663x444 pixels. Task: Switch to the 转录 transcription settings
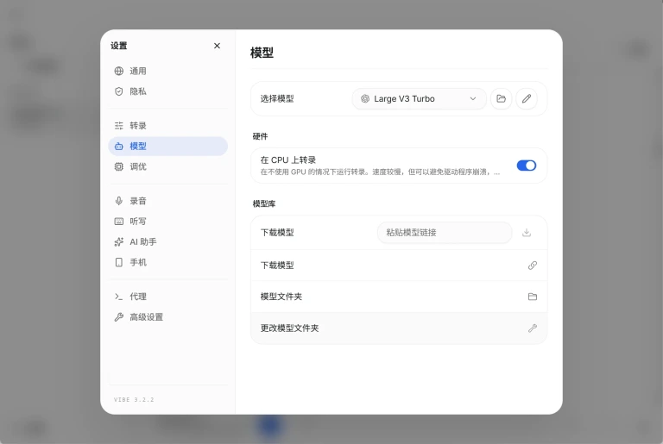click(167, 126)
